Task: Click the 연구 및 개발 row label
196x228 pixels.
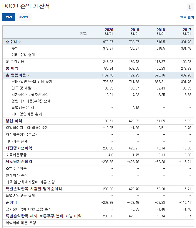Action: coord(21,88)
